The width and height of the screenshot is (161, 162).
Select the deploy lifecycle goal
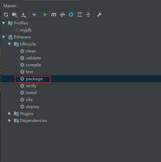[33, 107]
